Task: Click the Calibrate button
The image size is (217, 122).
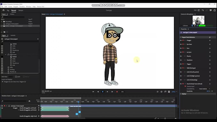Action: click(185, 25)
